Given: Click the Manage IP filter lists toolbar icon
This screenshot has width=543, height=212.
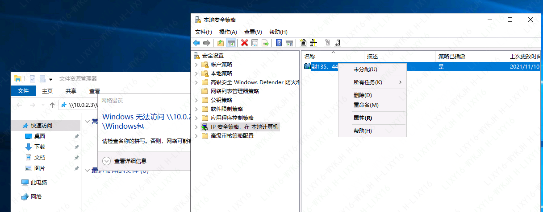Looking at the screenshot, I should click(313, 43).
